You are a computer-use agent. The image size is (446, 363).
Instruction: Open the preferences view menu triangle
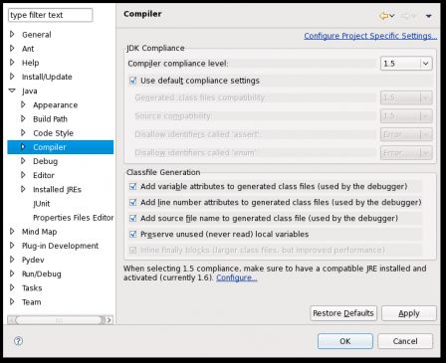click(x=429, y=16)
